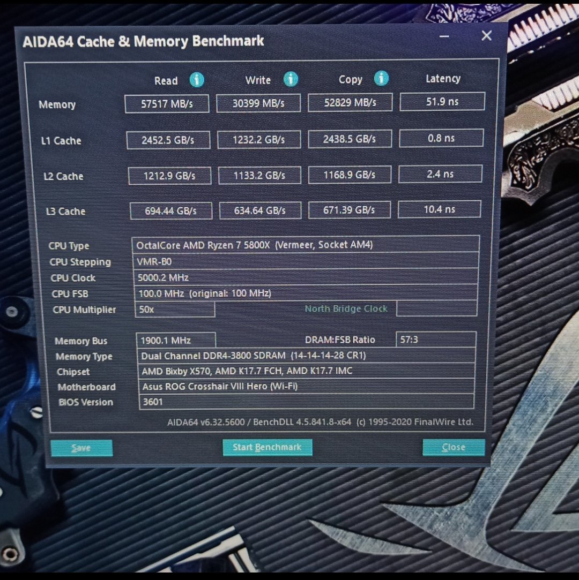Screen dimensions: 579x580
Task: Click the CPU Clock label
Action: click(x=73, y=278)
